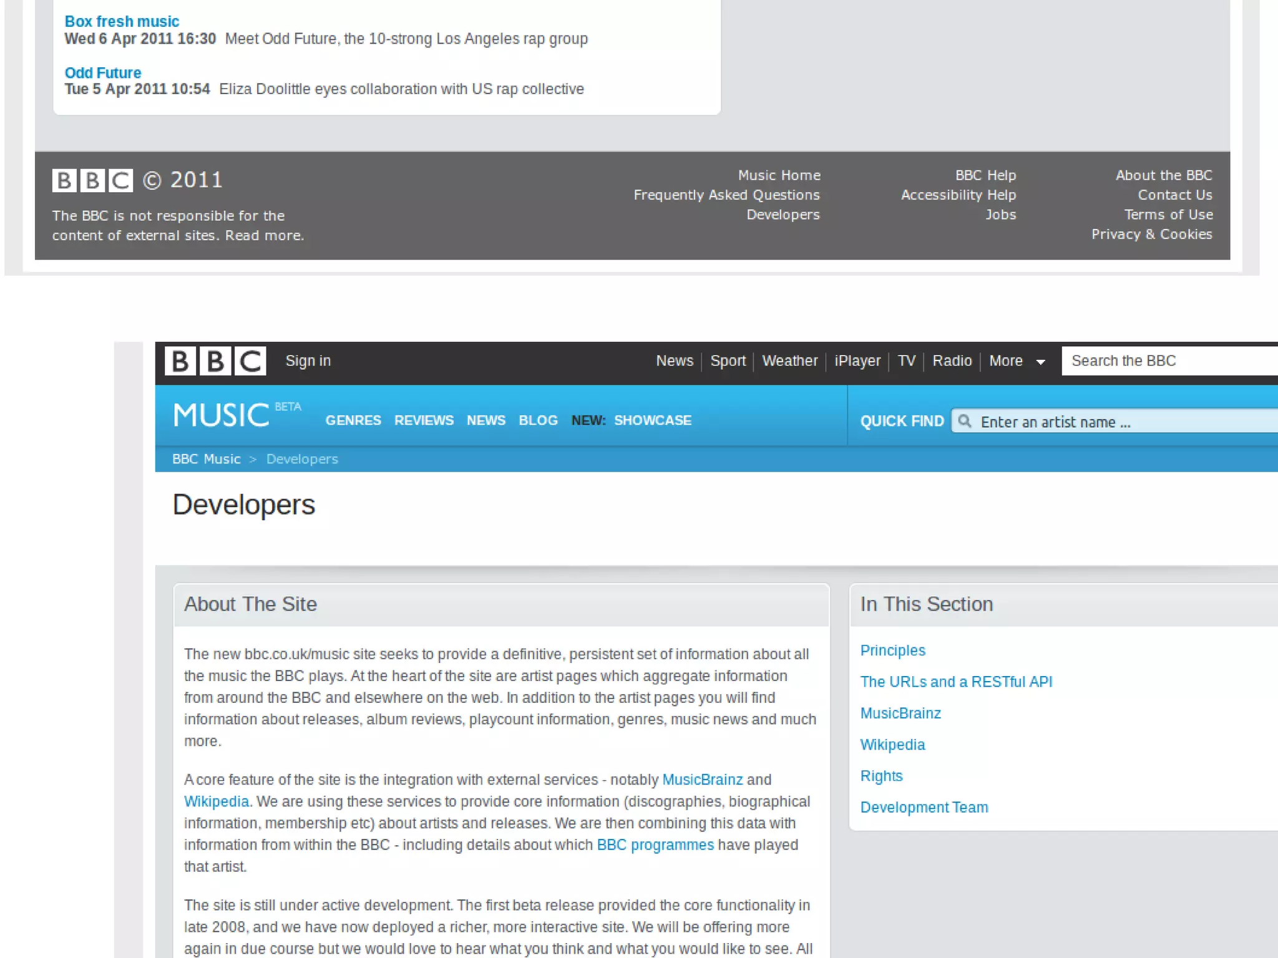Open the MUSIC beta logo
The width and height of the screenshot is (1278, 958).
[237, 415]
